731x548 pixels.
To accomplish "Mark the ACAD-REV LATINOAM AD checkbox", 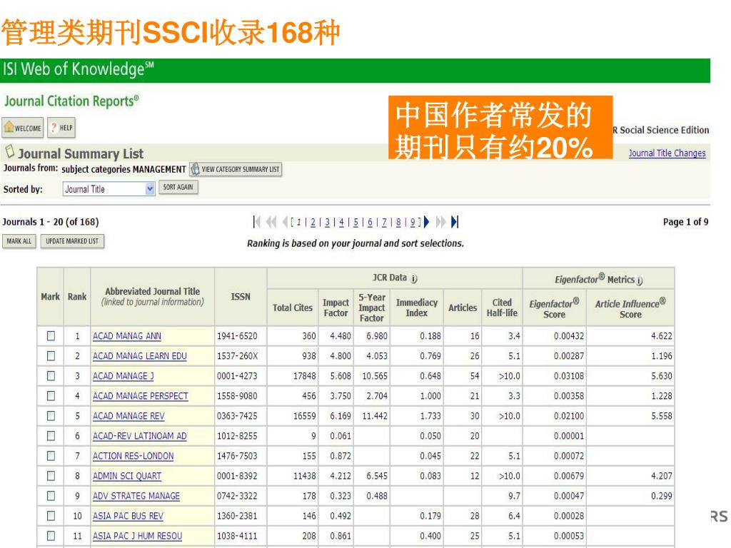I will (x=51, y=436).
